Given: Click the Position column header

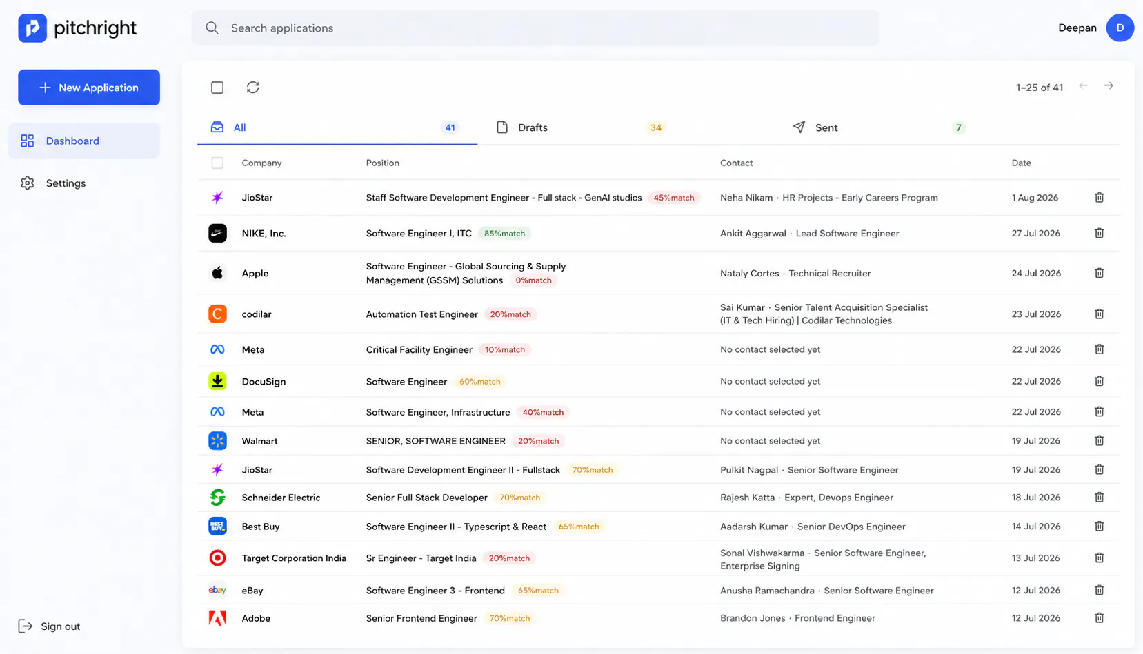Looking at the screenshot, I should tap(383, 163).
